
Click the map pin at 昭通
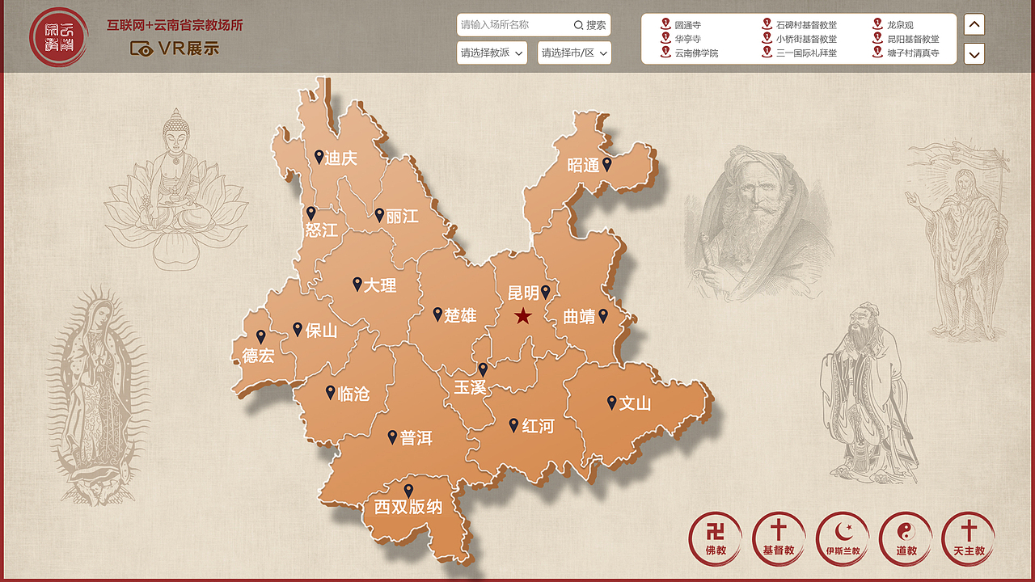[x=606, y=164]
